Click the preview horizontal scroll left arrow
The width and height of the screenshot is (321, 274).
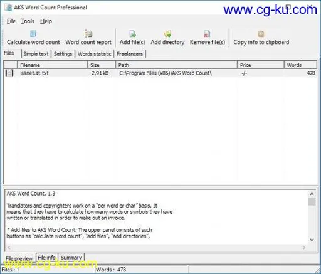tap(9, 248)
